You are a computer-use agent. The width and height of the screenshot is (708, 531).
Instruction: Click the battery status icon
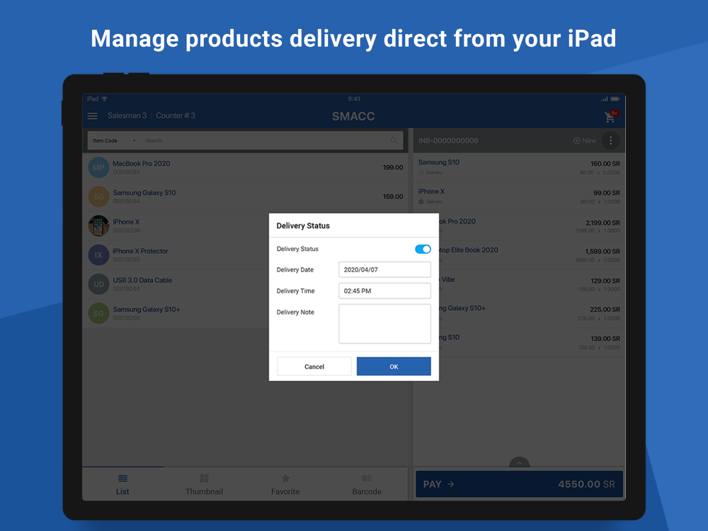[615, 99]
